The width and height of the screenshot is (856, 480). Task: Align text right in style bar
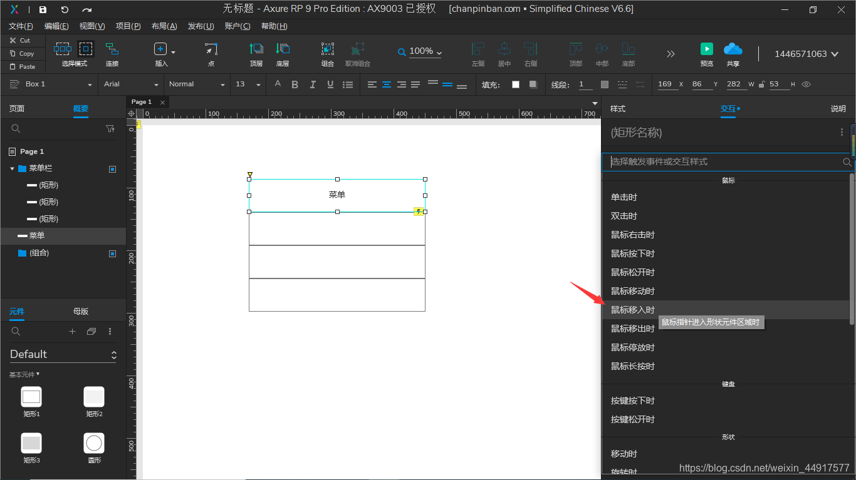401,84
